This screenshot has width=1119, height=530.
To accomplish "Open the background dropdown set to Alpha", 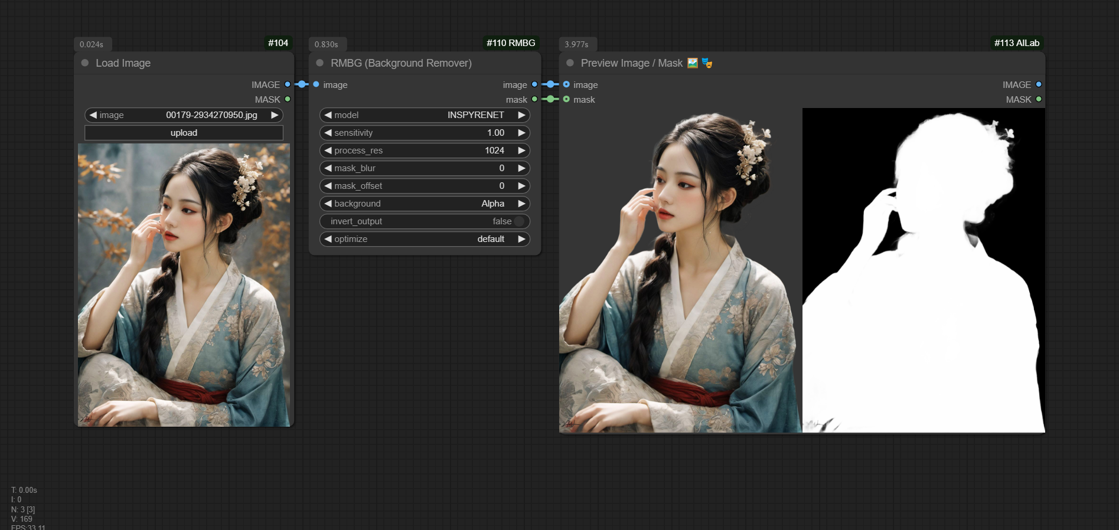I will pyautogui.click(x=425, y=204).
